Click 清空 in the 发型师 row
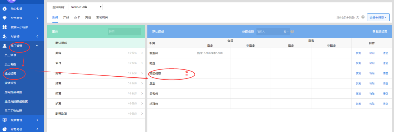394x132 pixels. 385,53
